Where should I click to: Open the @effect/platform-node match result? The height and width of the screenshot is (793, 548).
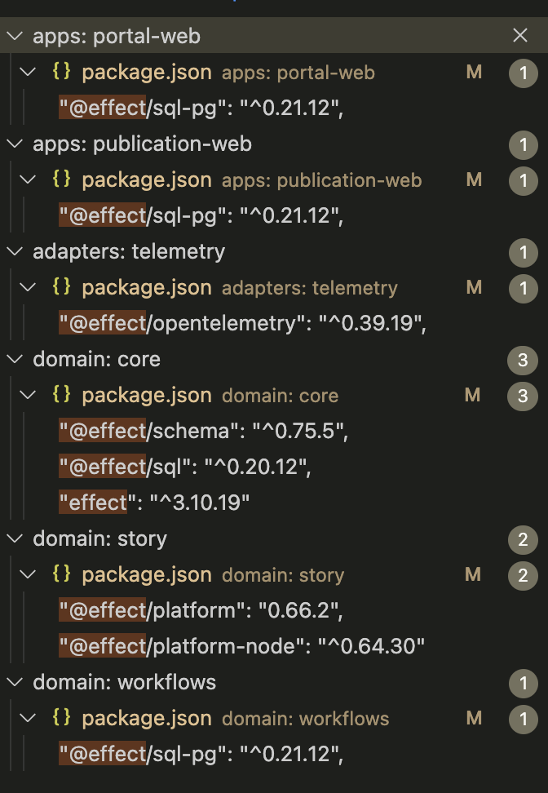click(x=241, y=646)
